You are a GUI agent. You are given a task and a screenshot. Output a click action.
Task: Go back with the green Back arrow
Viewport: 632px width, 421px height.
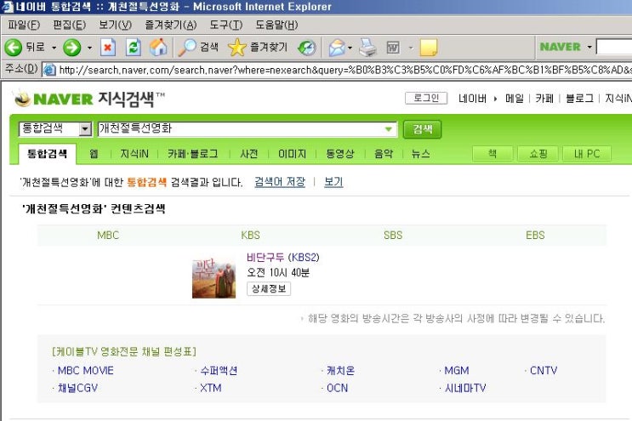(14, 48)
